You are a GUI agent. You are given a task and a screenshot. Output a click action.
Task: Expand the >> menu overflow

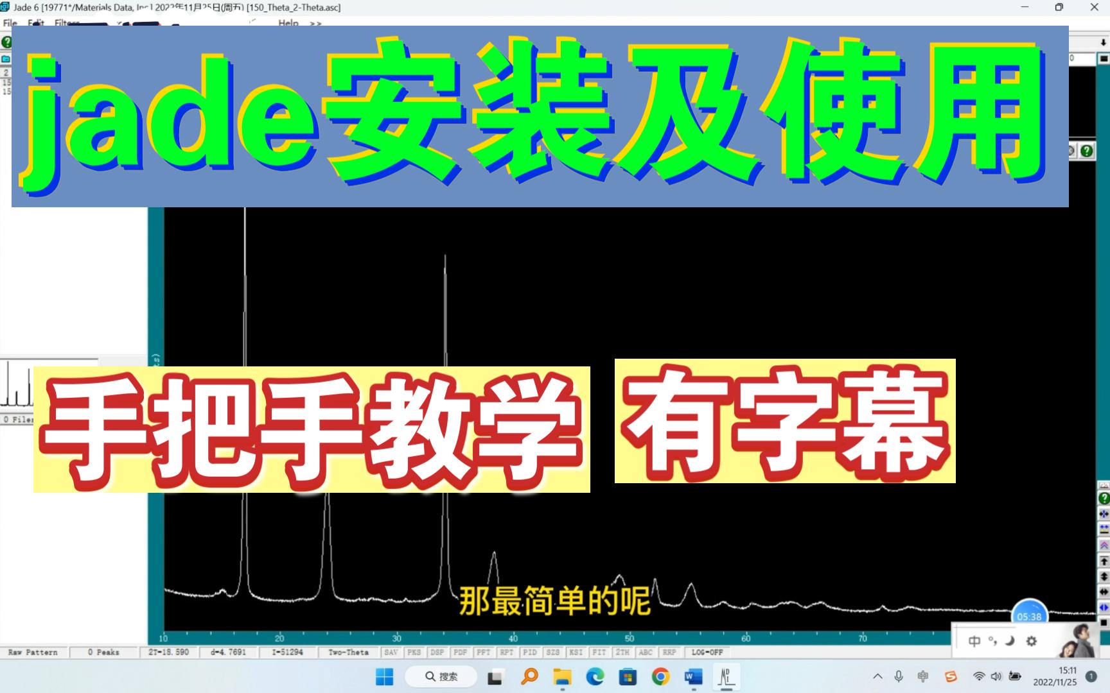315,22
